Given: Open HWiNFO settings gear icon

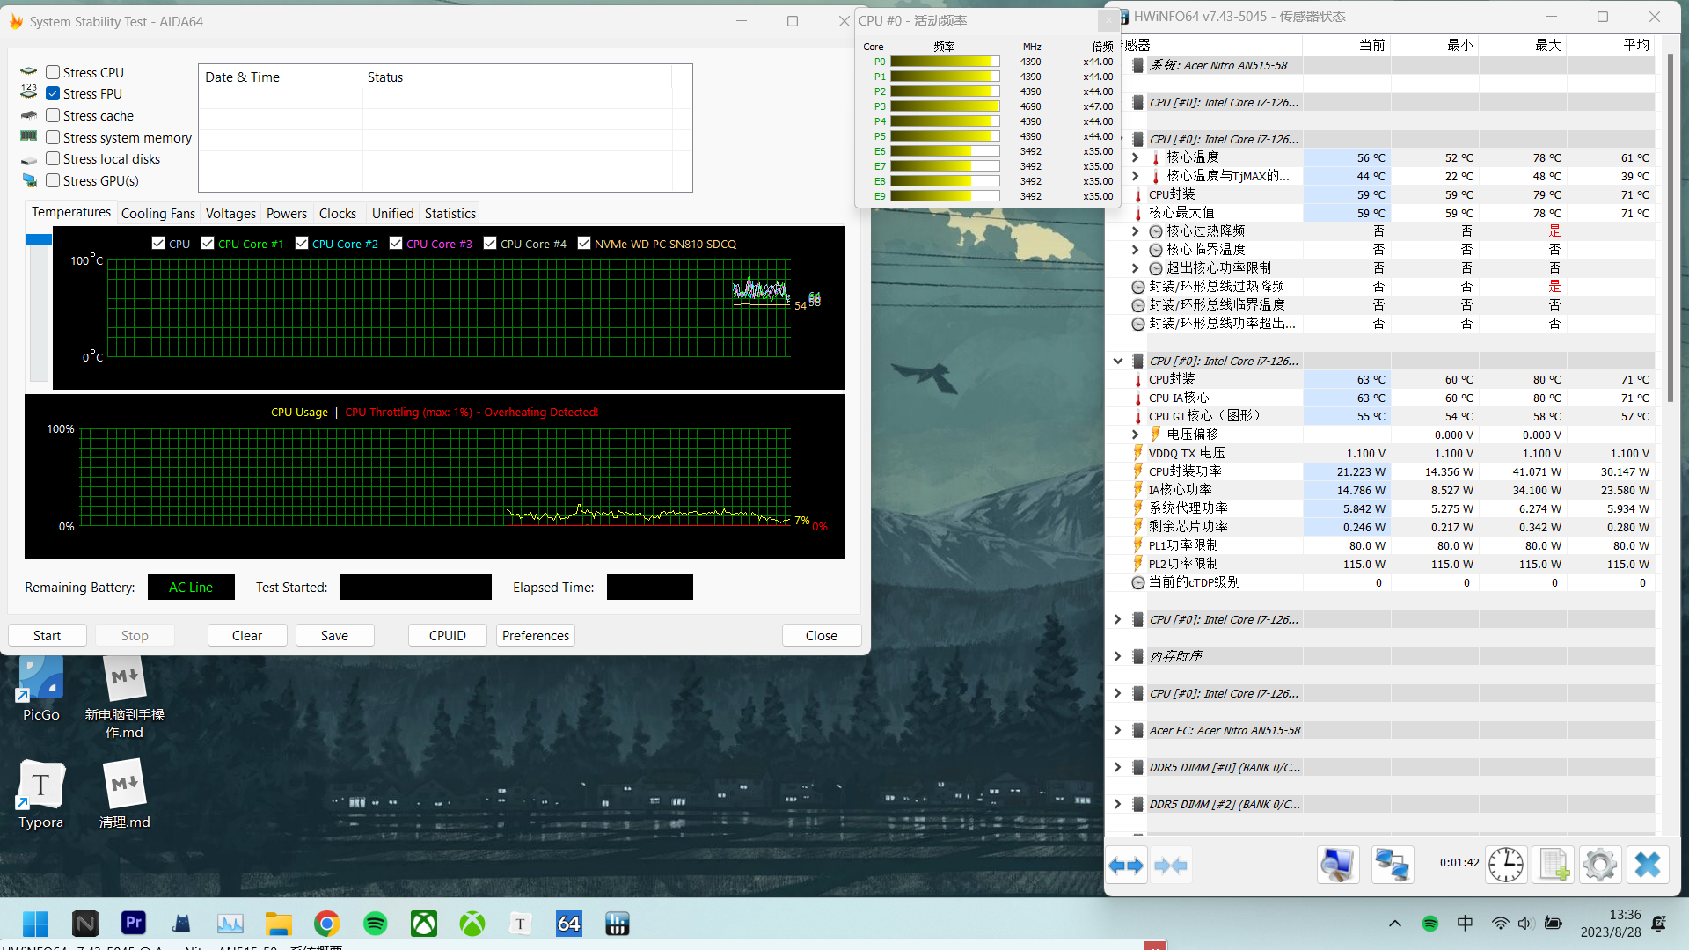Looking at the screenshot, I should tap(1599, 866).
